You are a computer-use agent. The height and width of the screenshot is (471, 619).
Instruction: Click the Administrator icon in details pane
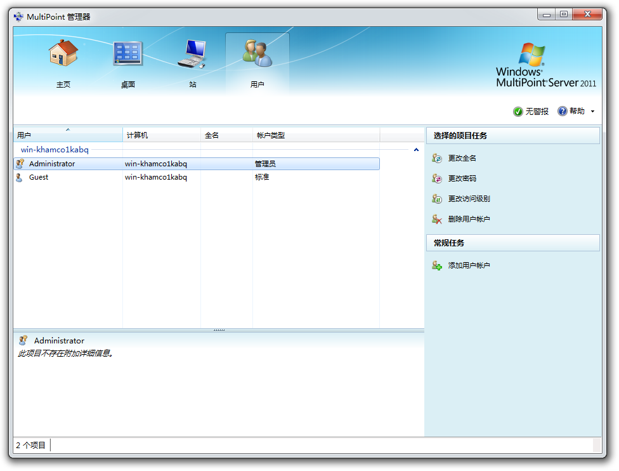click(23, 340)
